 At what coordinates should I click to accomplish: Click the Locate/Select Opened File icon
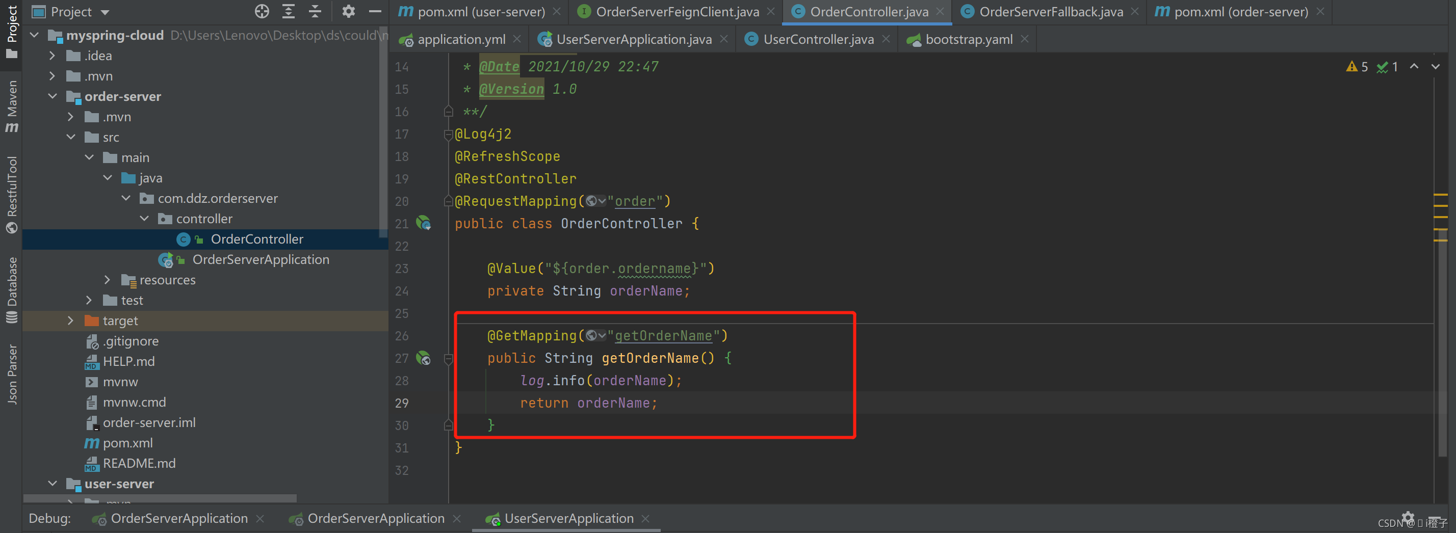(x=262, y=11)
